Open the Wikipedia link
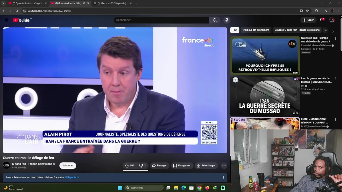This screenshot has width=342, height=192. 72,177
